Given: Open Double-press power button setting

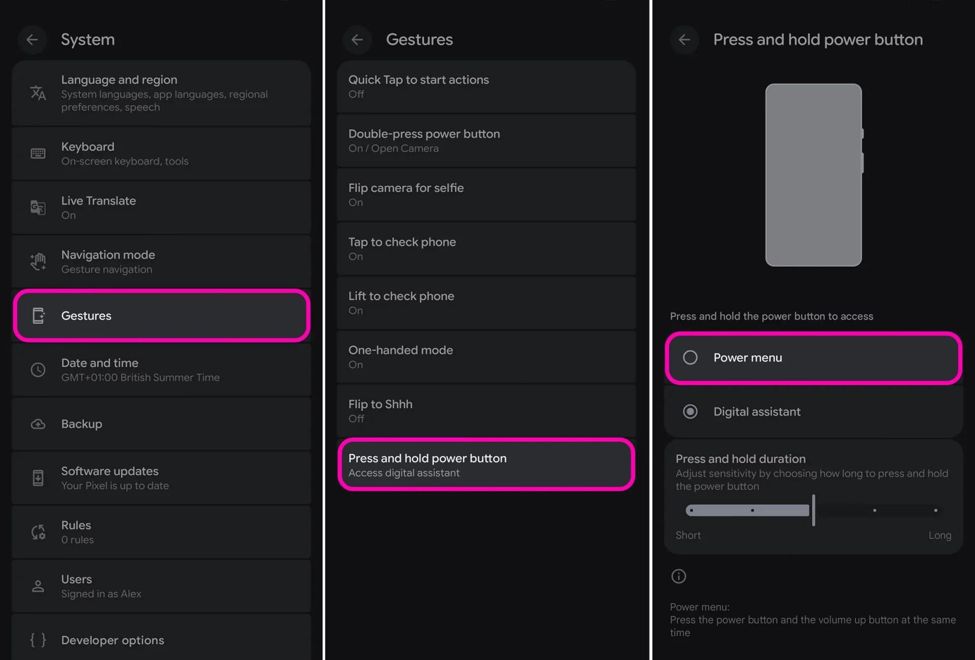Looking at the screenshot, I should [x=485, y=141].
